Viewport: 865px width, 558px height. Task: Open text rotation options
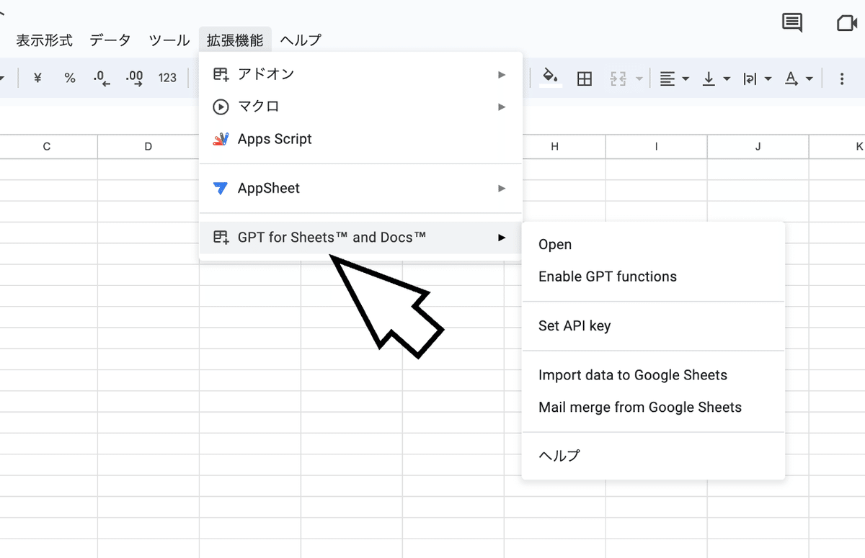pyautogui.click(x=799, y=78)
